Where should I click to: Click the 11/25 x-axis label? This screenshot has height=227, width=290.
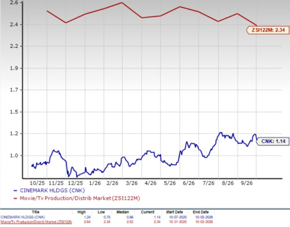click(x=56, y=183)
